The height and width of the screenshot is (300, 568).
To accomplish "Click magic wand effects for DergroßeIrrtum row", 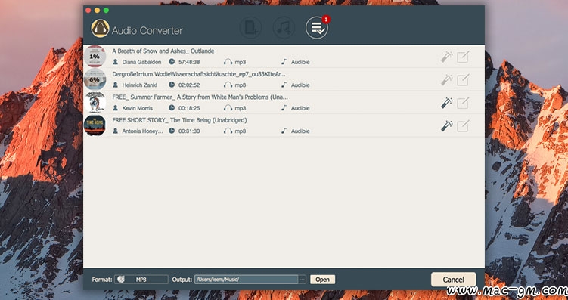I will point(447,80).
